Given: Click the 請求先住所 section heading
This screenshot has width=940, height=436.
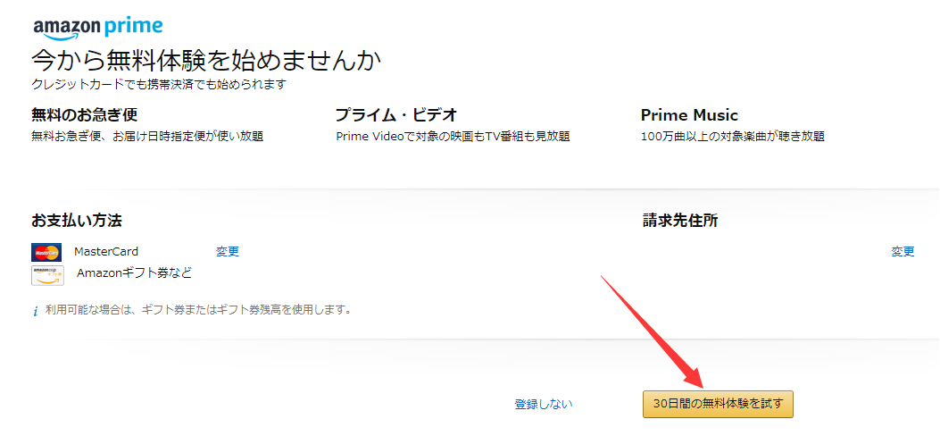Looking at the screenshot, I should click(x=680, y=221).
